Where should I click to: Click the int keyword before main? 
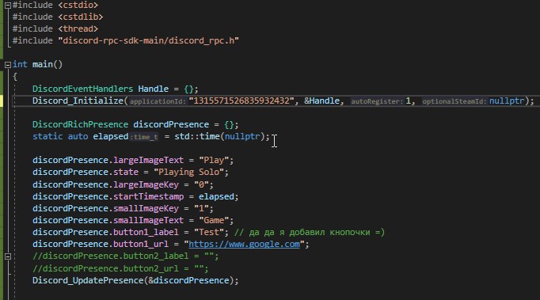tap(20, 64)
